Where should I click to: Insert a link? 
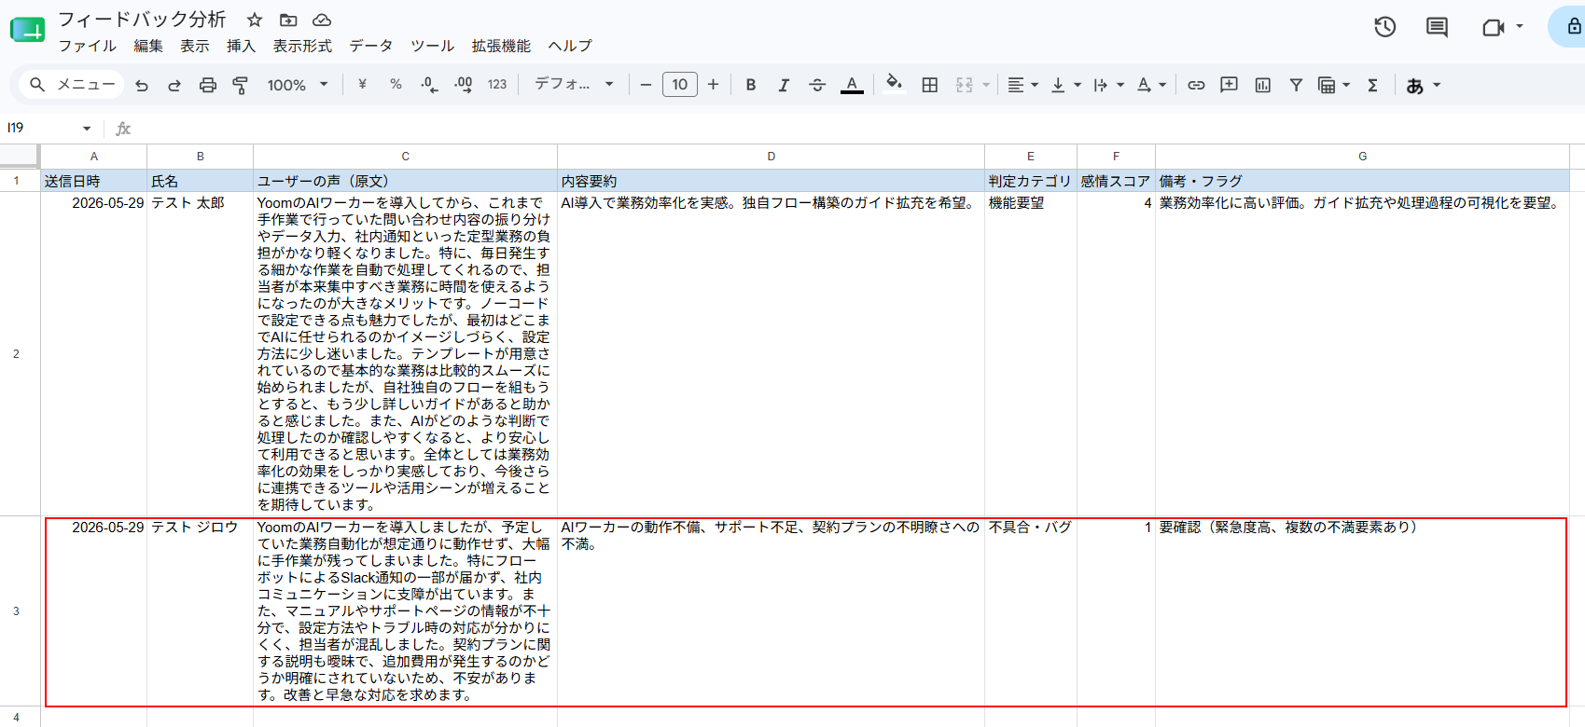pyautogui.click(x=1196, y=85)
